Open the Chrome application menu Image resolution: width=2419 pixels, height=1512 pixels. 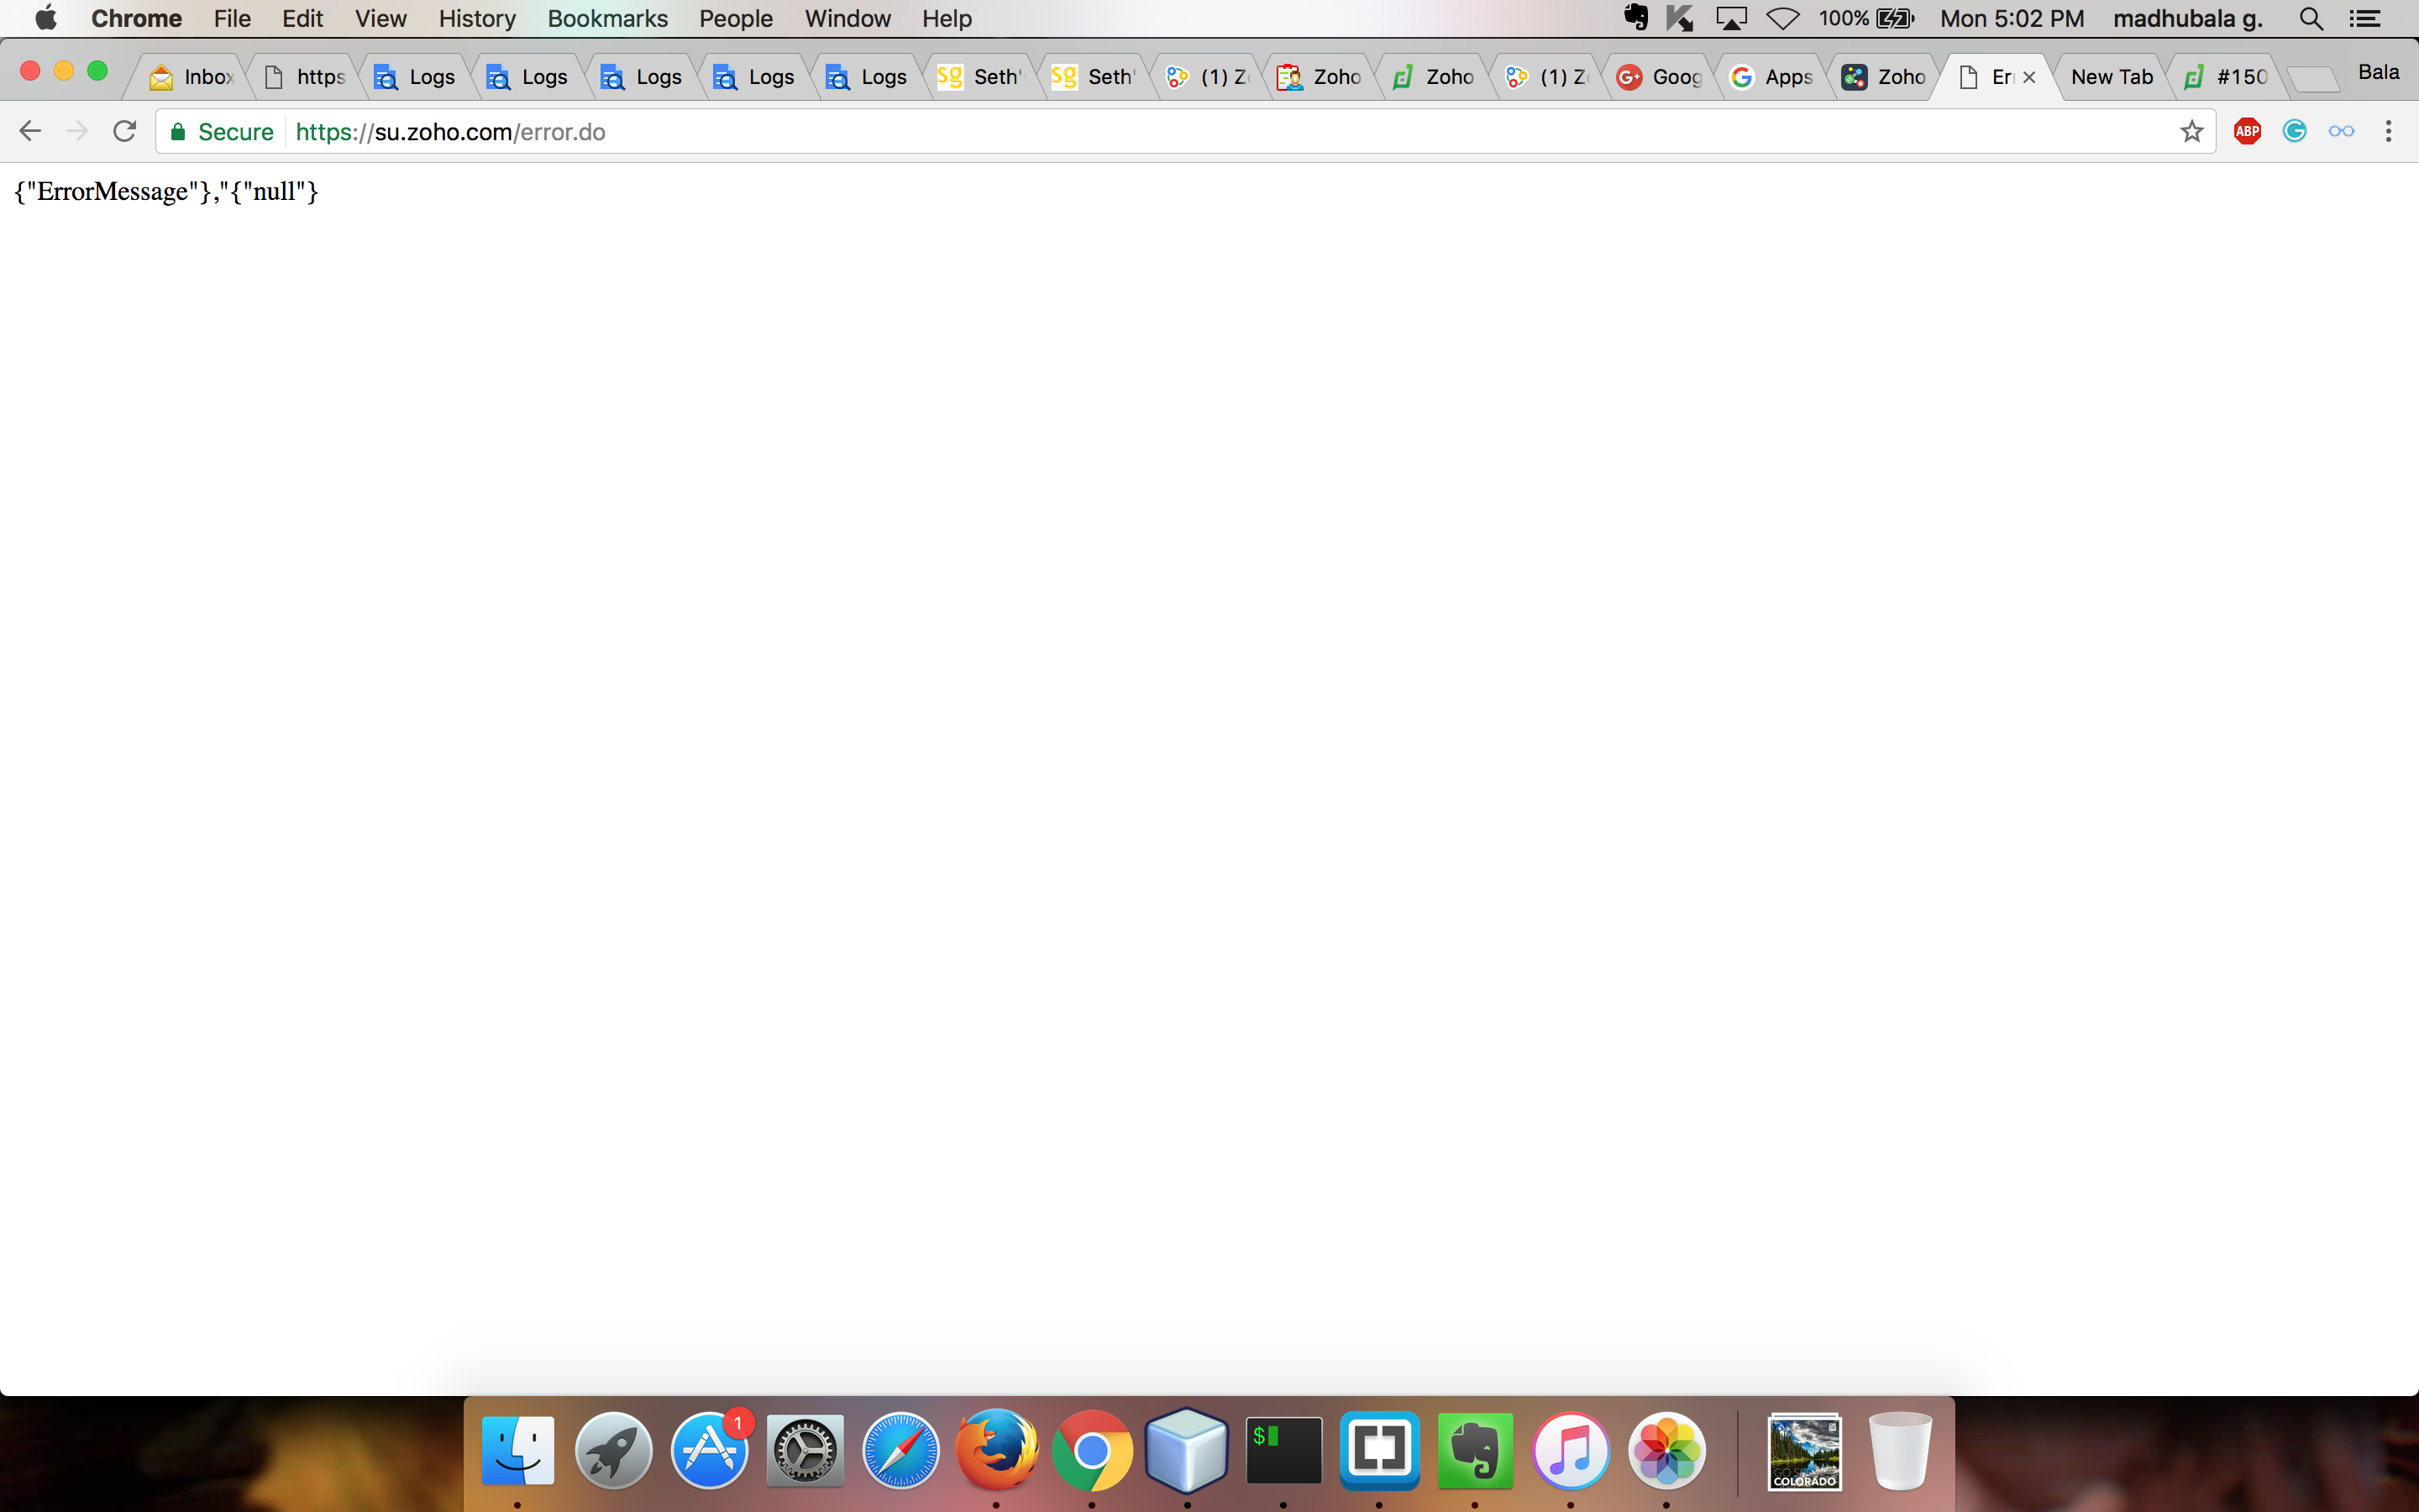point(137,18)
